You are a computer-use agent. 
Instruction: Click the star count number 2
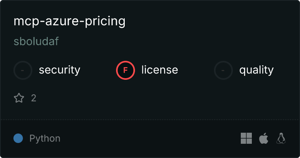(x=34, y=98)
